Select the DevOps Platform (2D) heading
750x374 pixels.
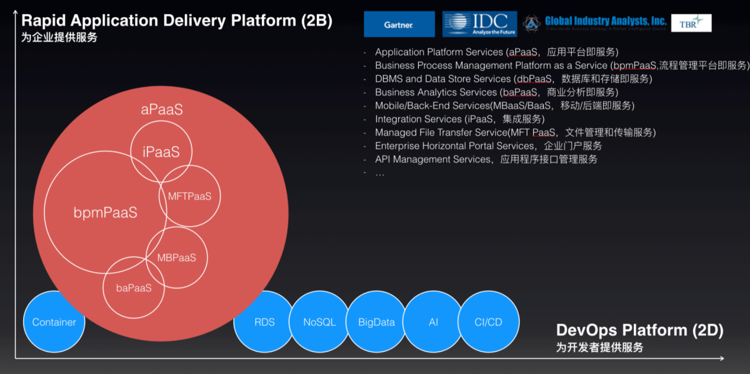pyautogui.click(x=639, y=331)
